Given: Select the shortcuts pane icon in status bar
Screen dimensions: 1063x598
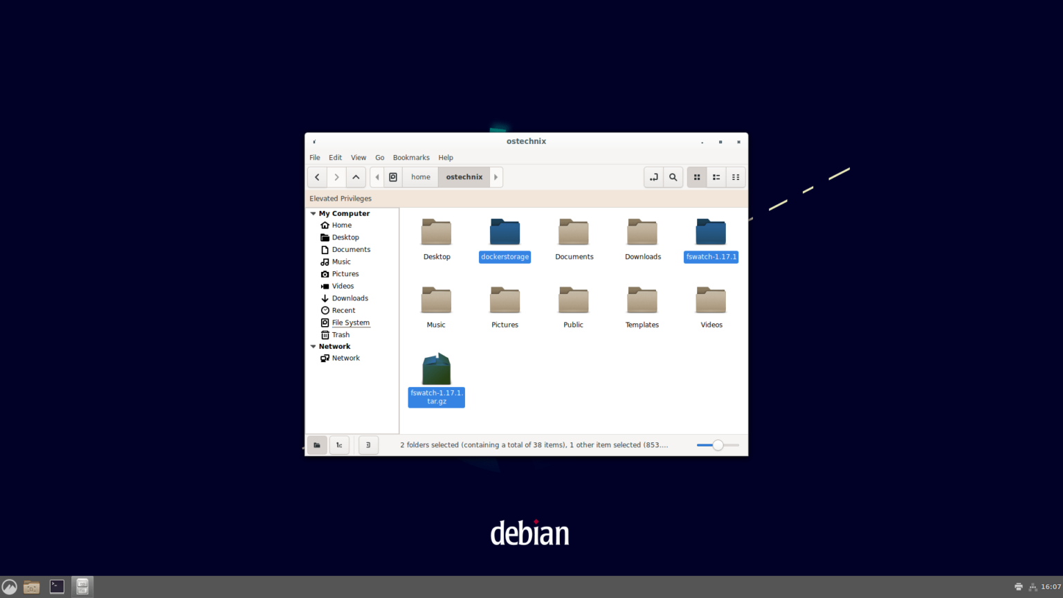Looking at the screenshot, I should point(317,445).
